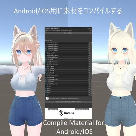Open object picker for UV4_White_Ivory
Image resolution: width=136 pixels, height=136 pixels.
[x=89, y=79]
